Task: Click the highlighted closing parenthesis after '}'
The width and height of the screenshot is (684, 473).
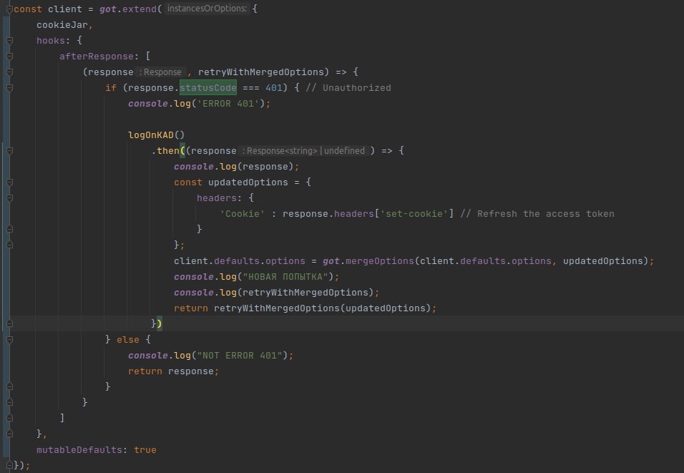Action: [160, 323]
